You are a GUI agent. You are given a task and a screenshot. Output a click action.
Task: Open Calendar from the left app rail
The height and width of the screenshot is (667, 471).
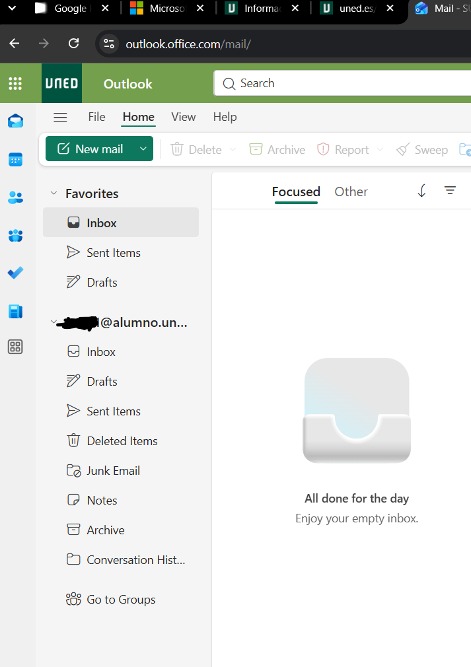15,160
